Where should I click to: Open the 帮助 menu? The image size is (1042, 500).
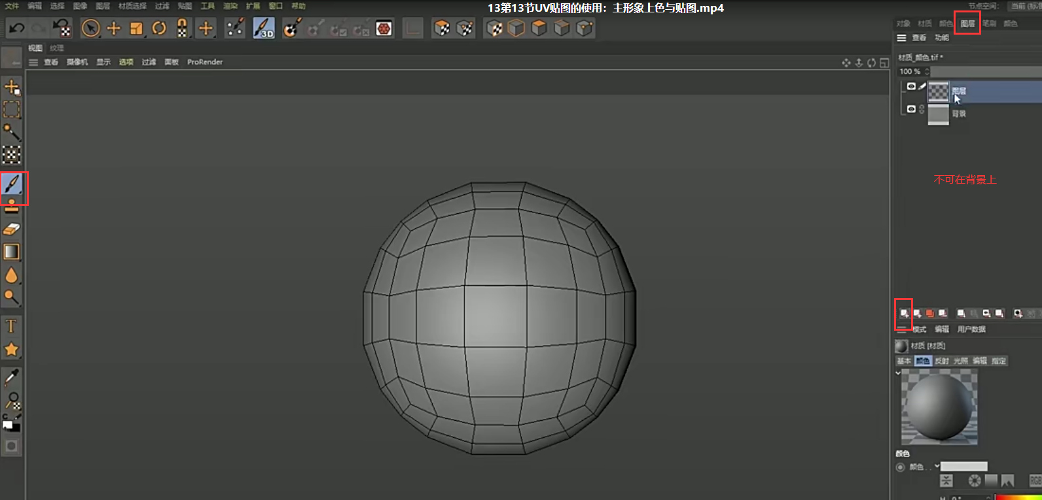point(298,6)
